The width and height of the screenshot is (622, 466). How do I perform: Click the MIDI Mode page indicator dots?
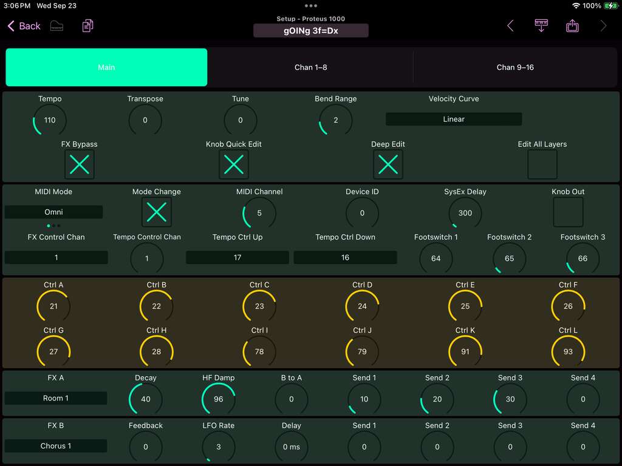[53, 226]
